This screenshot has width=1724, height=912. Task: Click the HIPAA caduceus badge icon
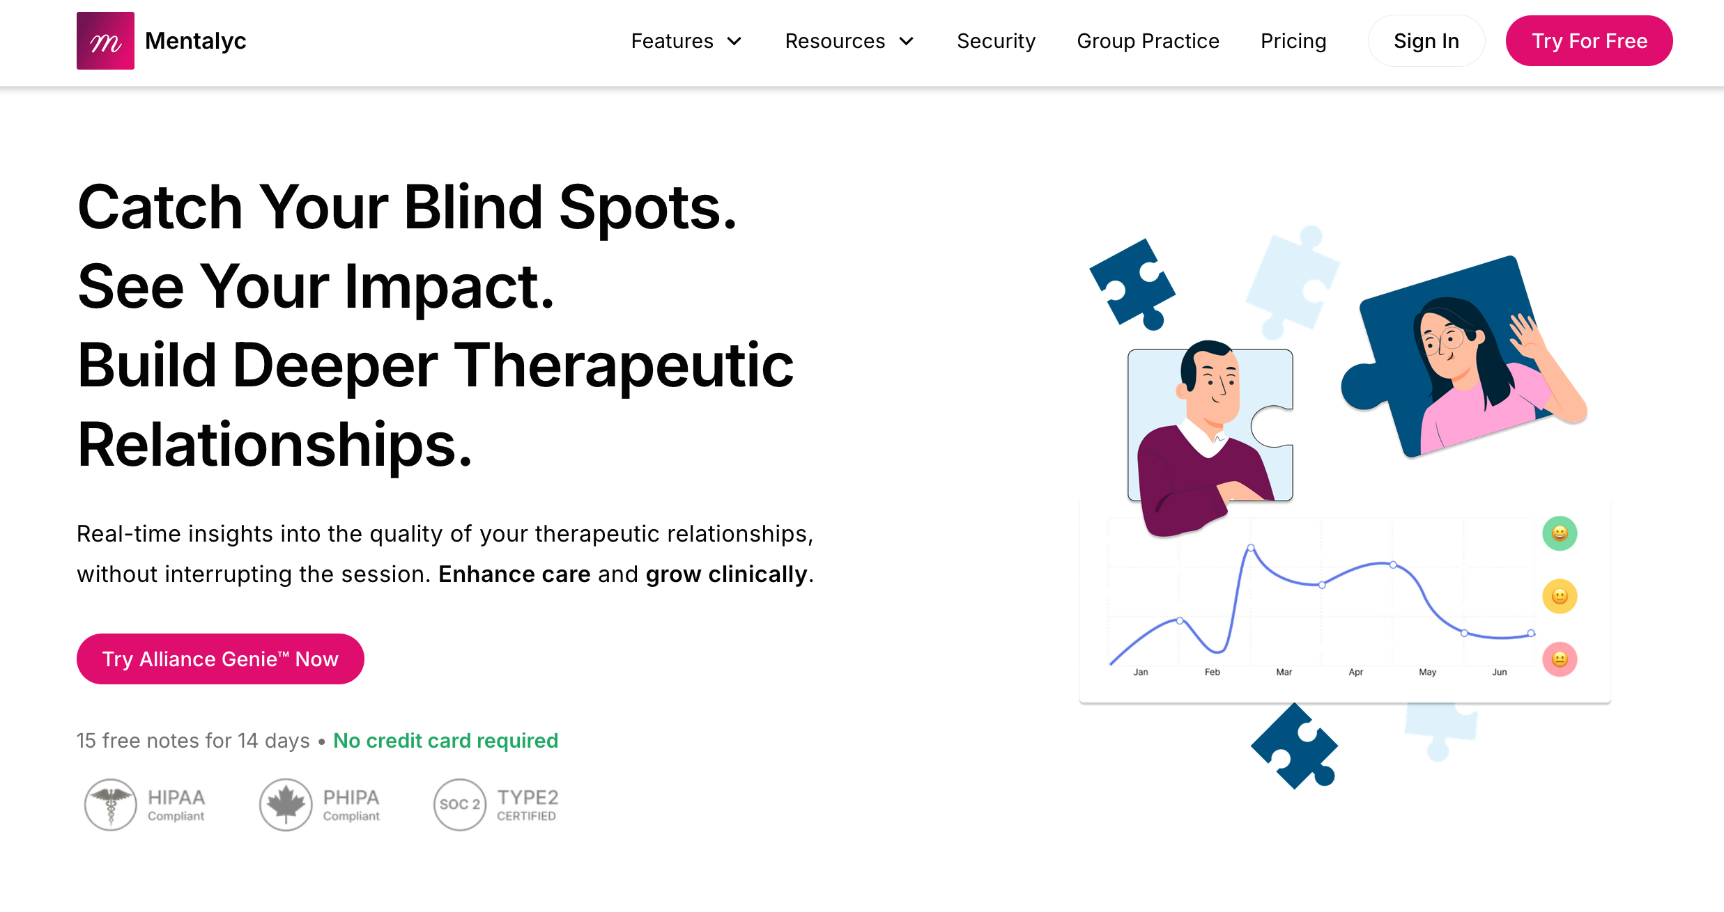(x=110, y=804)
